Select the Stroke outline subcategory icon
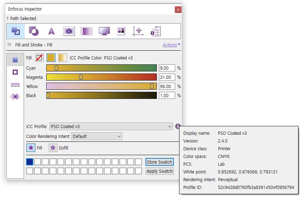302x197 pixels. 15,72
